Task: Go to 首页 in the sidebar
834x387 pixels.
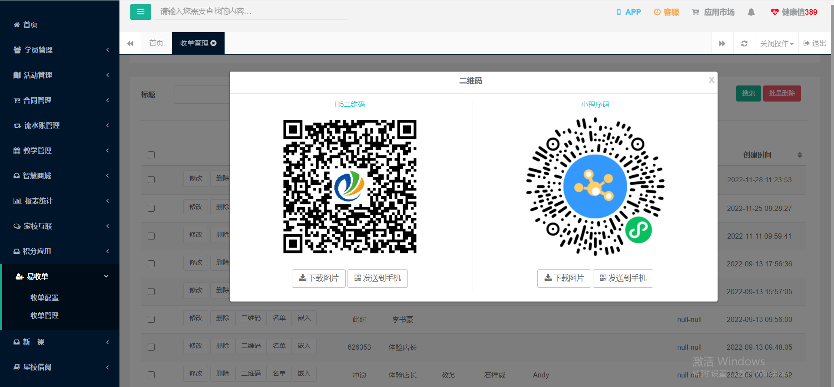Action: (60, 25)
